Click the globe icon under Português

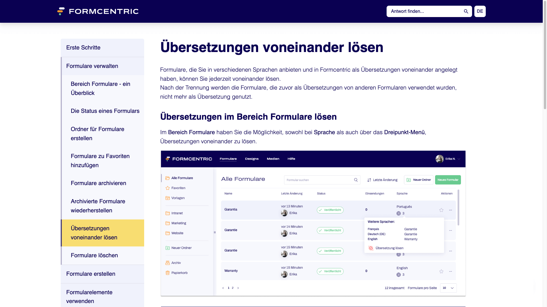(399, 213)
